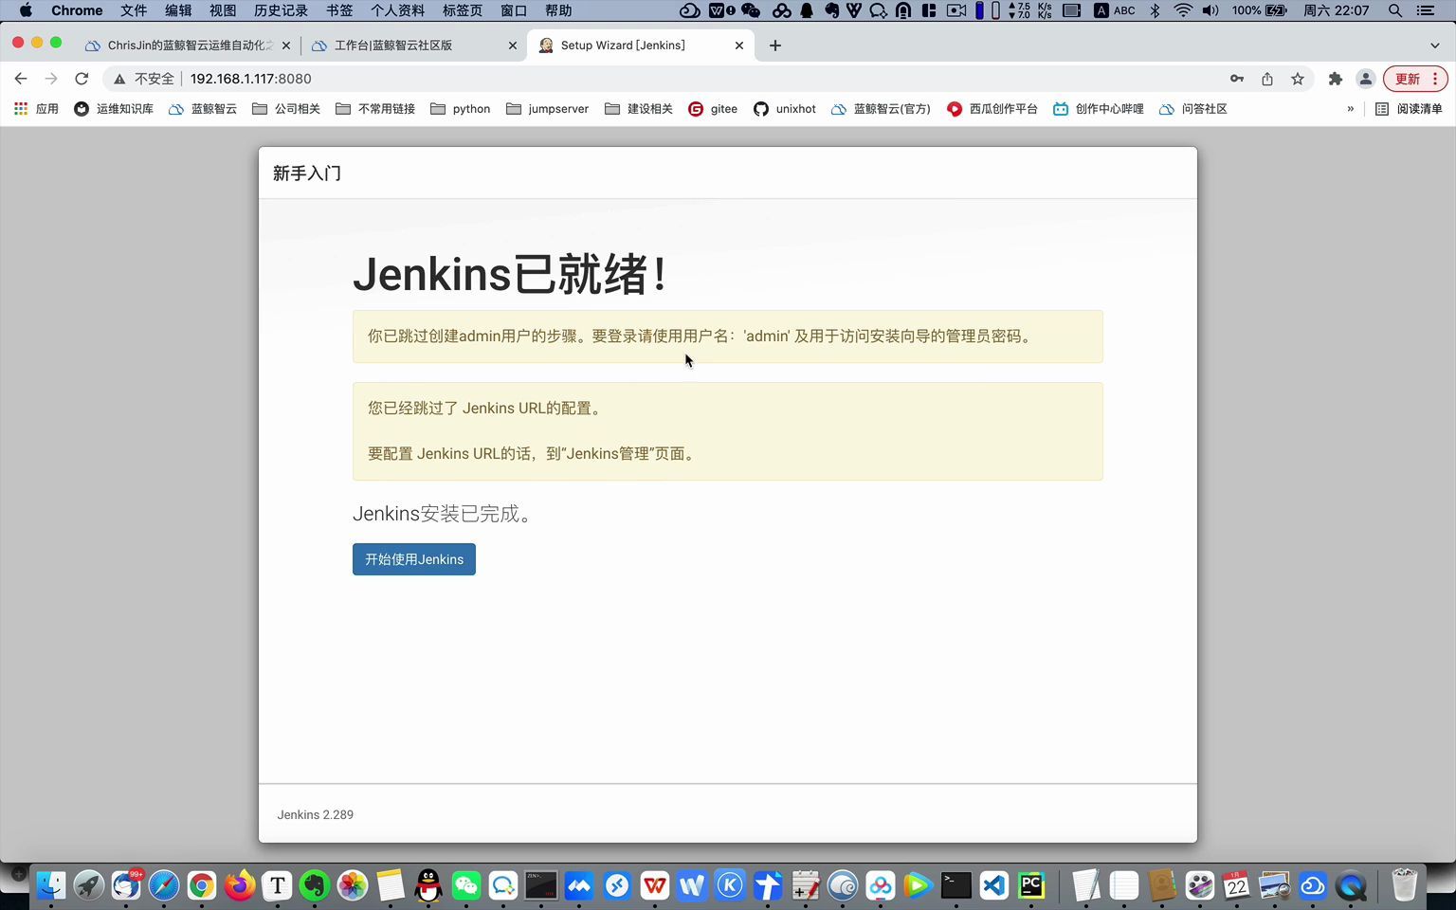Open the Apple menu
Viewport: 1456px width, 910px height.
(x=26, y=10)
